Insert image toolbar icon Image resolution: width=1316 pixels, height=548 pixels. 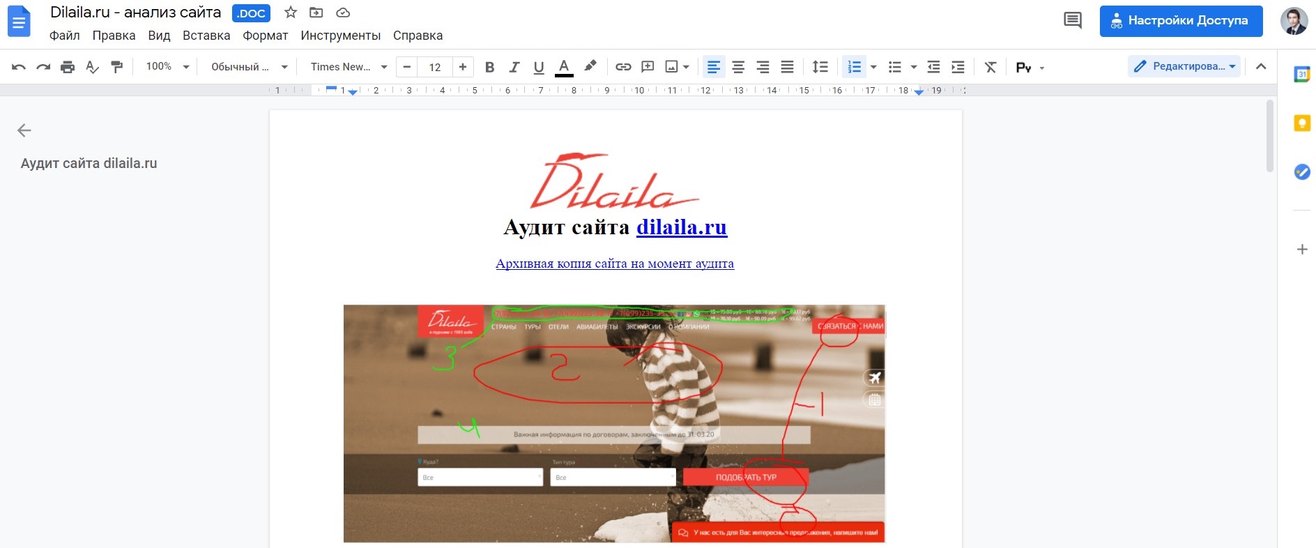tap(671, 67)
